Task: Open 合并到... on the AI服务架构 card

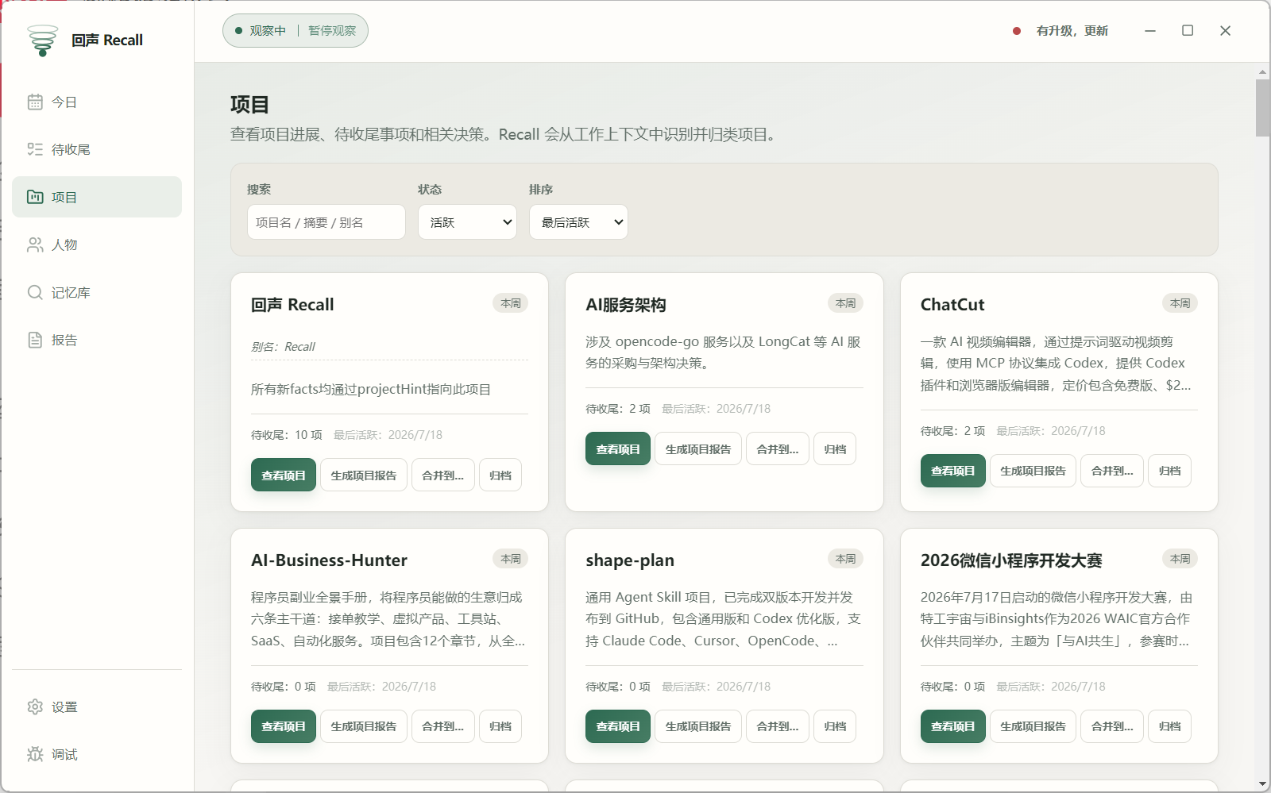Action: click(778, 448)
